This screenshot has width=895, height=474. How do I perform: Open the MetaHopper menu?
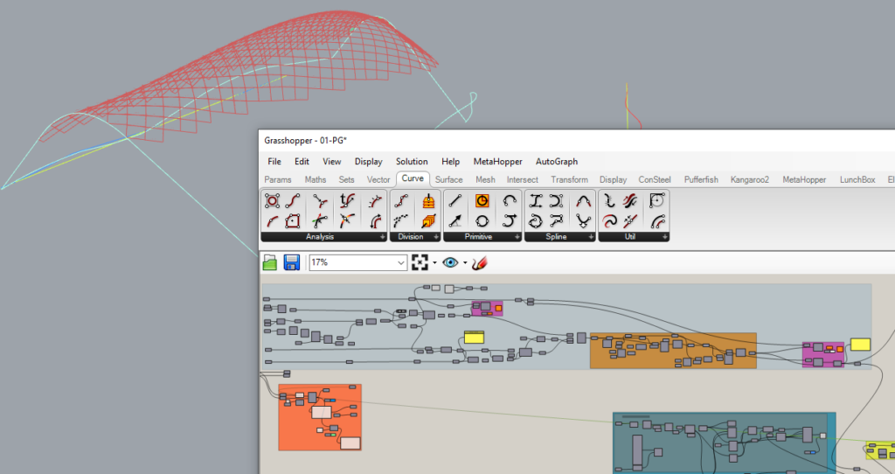tap(497, 162)
